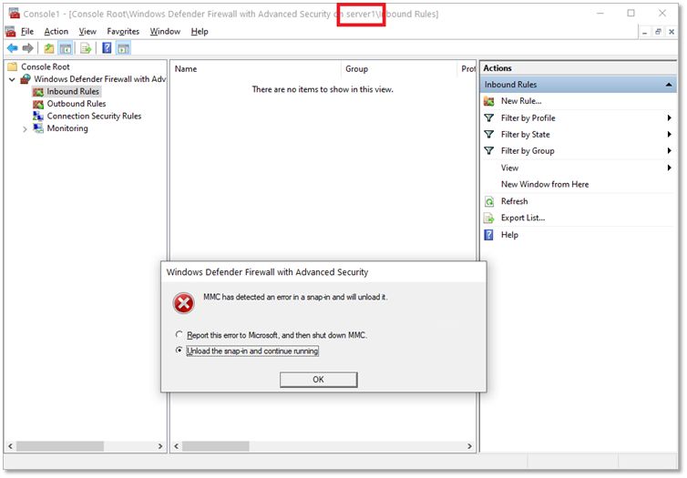
Task: Click the Forward arrow toolbar icon
Action: pyautogui.click(x=28, y=48)
